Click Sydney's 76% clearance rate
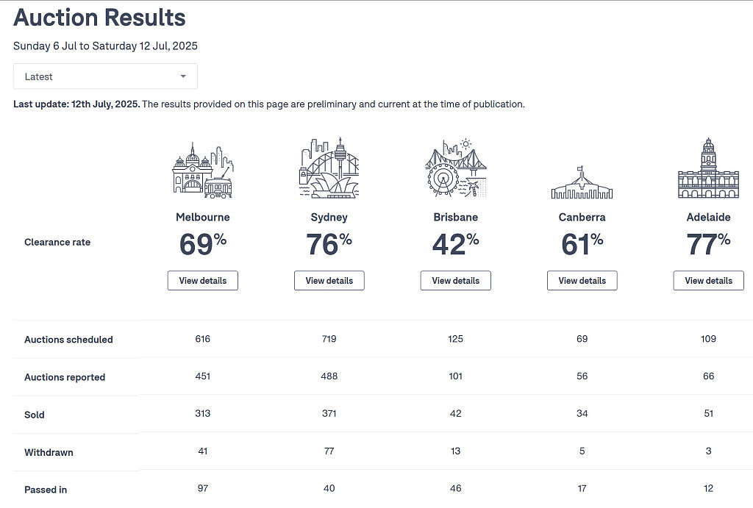The image size is (753, 508). click(329, 244)
